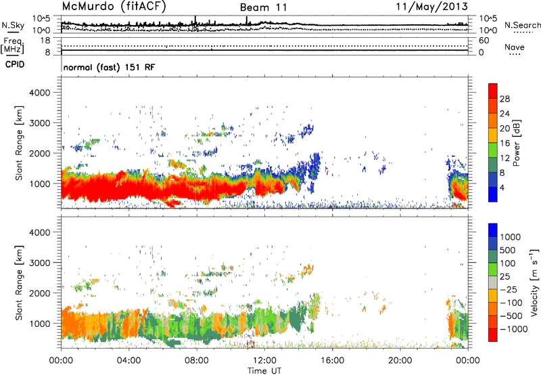Image resolution: width=541 pixels, height=375 pixels.
Task: Click the "16:00" time tick label
Action: [332, 361]
